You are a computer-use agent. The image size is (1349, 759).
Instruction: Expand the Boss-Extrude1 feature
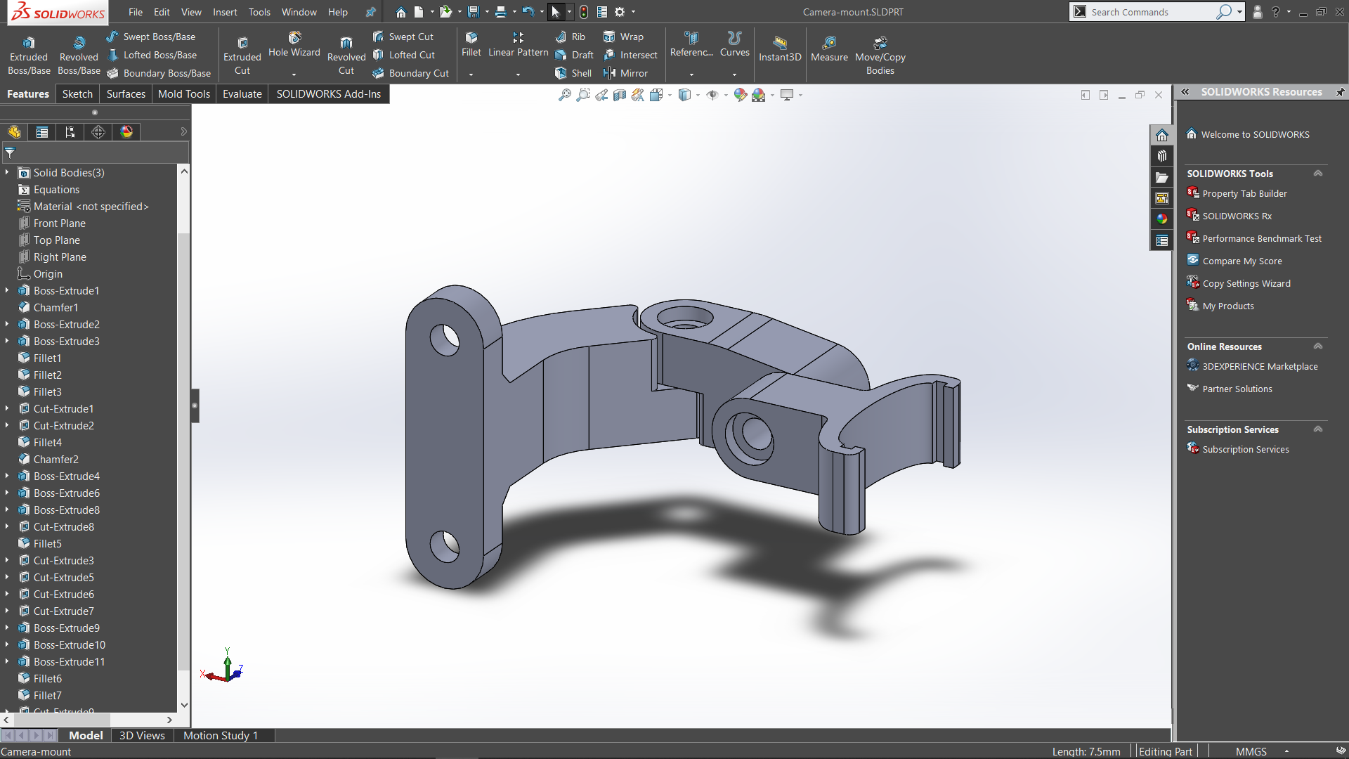coord(7,290)
